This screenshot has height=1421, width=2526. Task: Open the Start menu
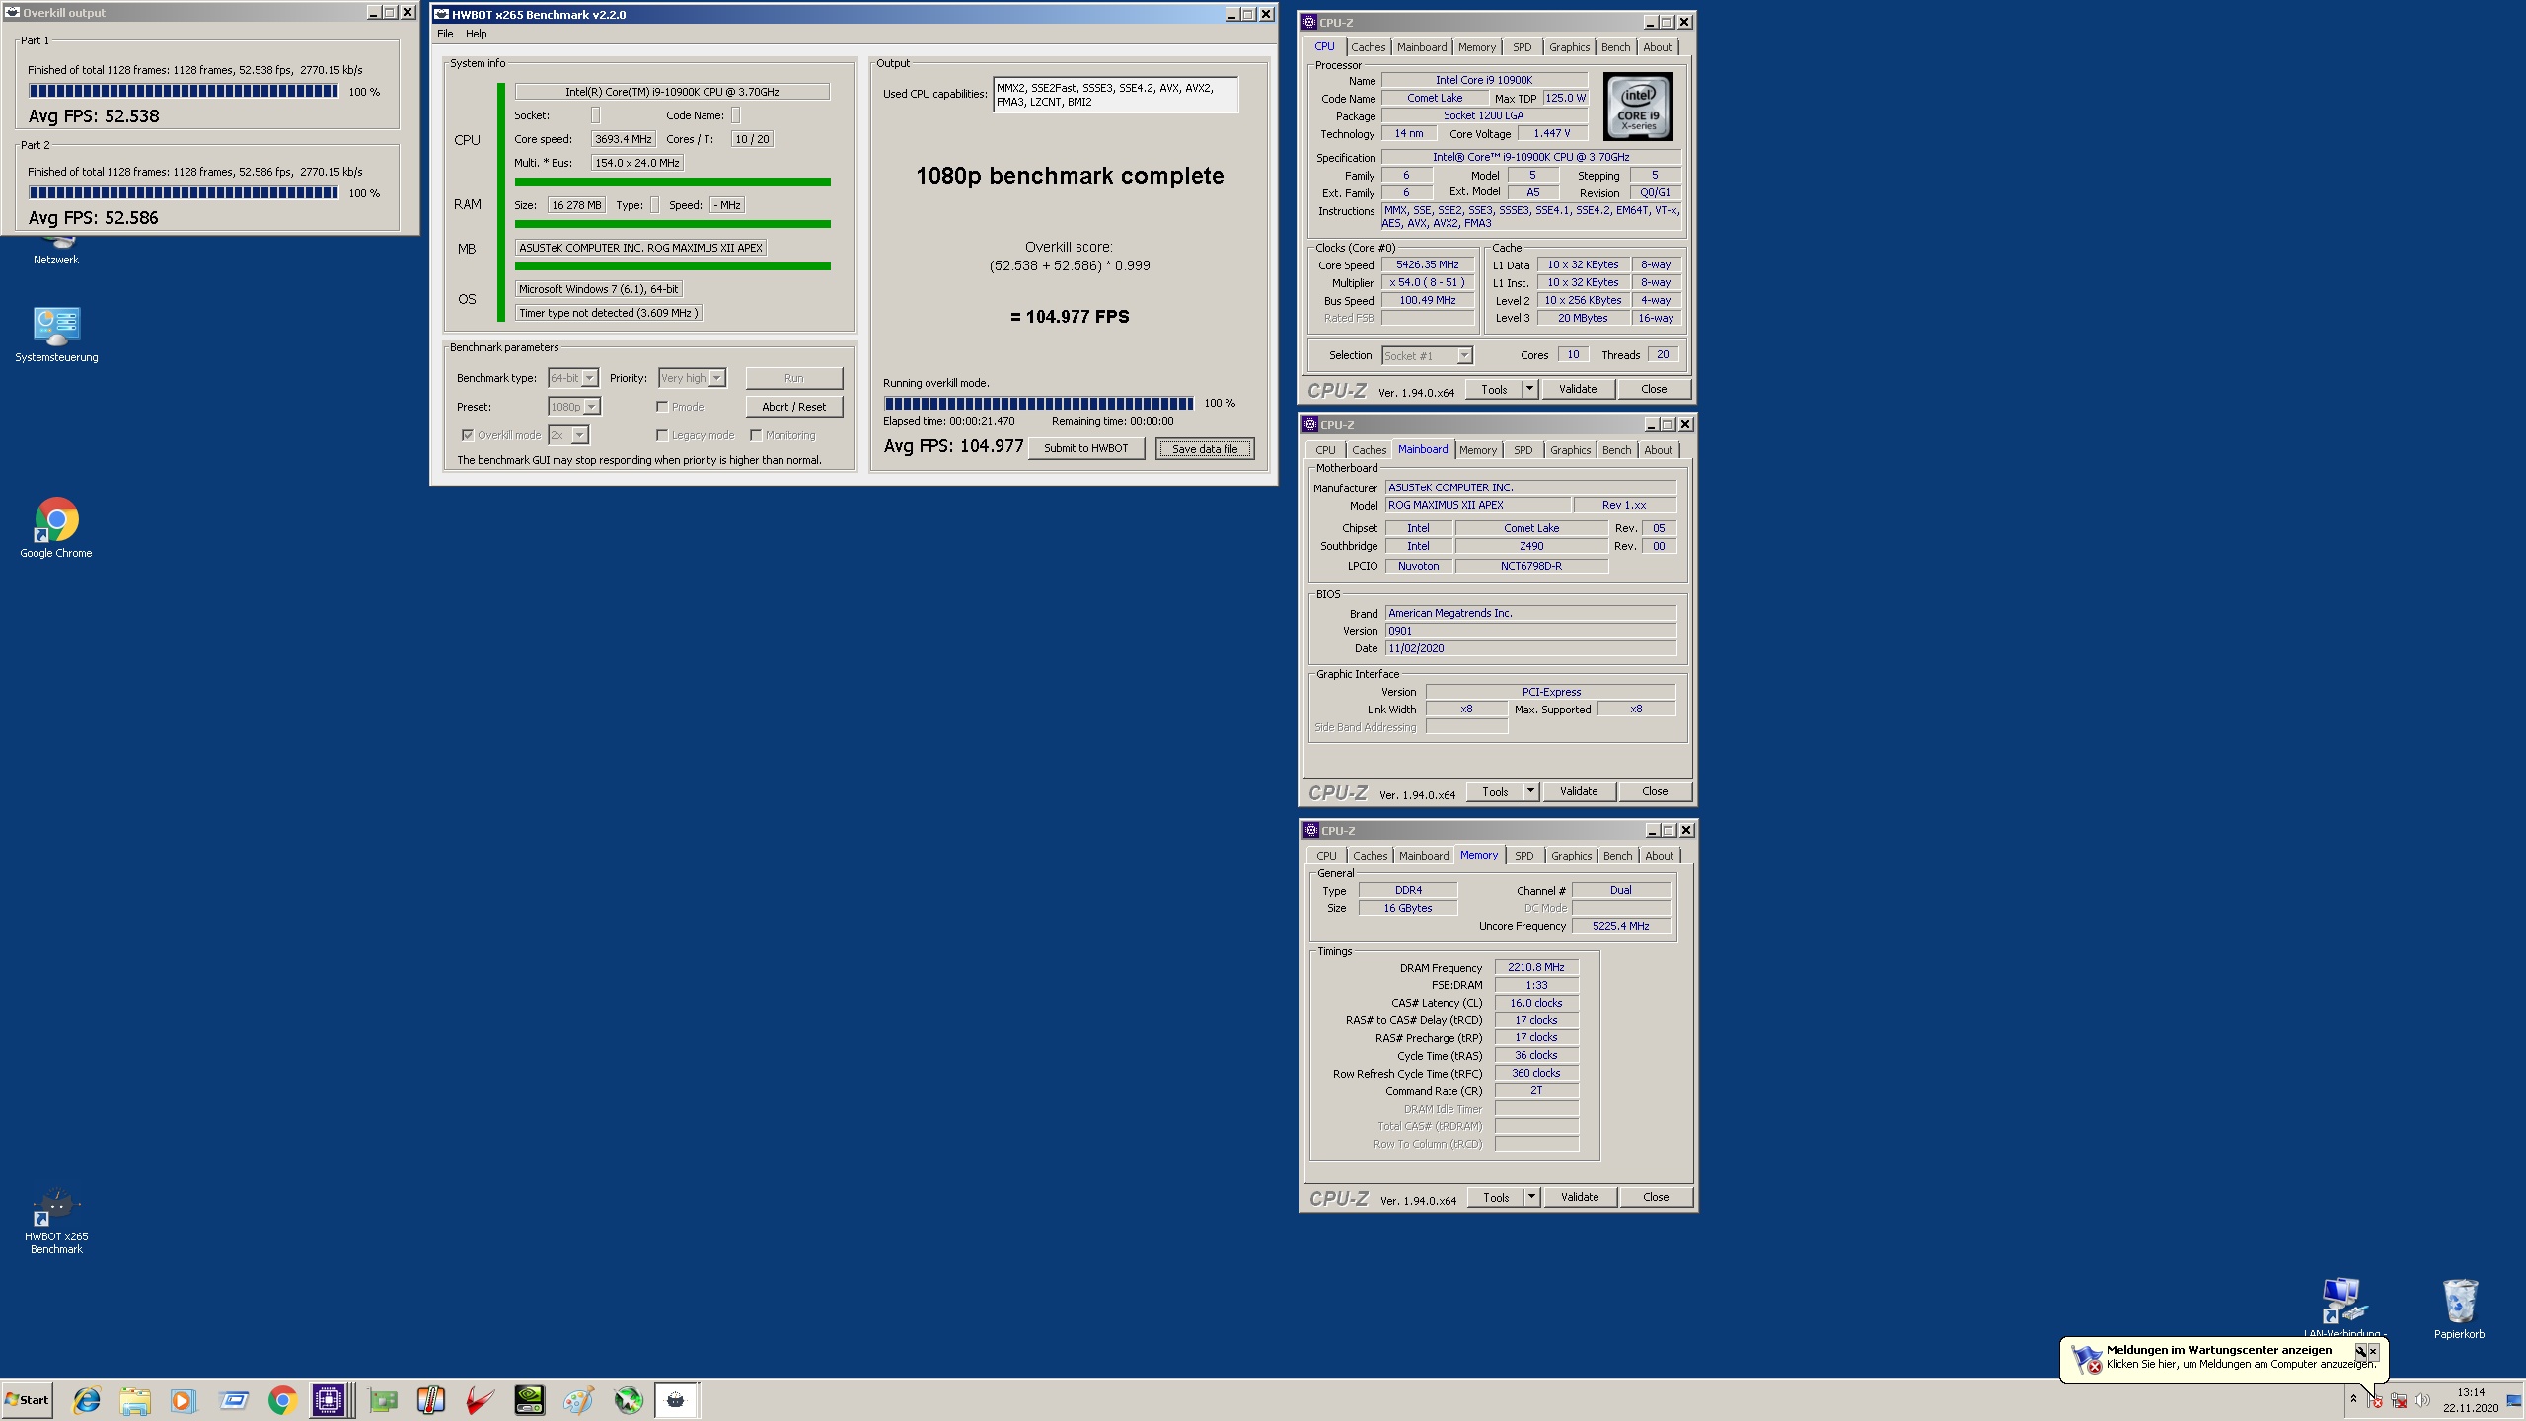(27, 1400)
